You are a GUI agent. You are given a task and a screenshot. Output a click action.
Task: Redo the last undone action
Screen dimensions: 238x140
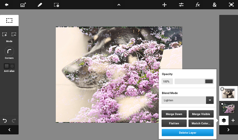[14, 120]
